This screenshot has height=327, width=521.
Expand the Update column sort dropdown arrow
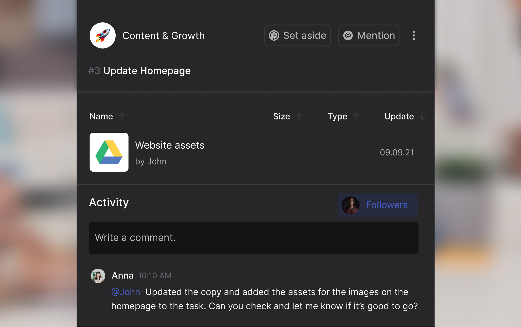point(423,116)
